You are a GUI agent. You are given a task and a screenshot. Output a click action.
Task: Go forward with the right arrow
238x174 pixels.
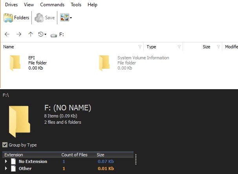[19, 35]
